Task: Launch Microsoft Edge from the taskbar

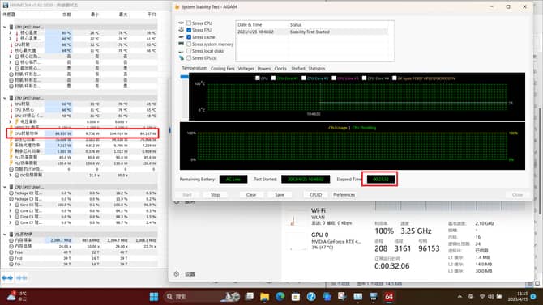Action: pos(280,296)
